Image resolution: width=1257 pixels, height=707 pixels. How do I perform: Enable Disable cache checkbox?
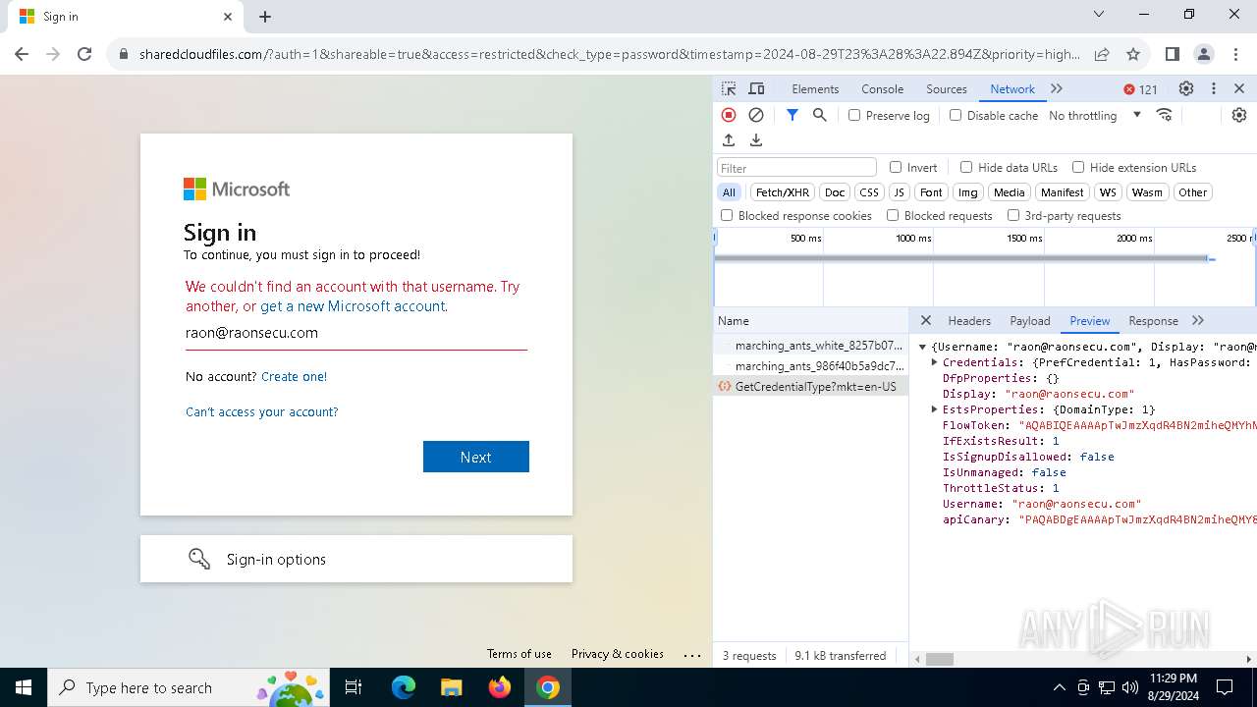click(956, 115)
